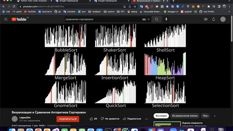This screenshot has height=131, width=233.
Task: Select the Все видео filter chip
Action: tap(161, 116)
